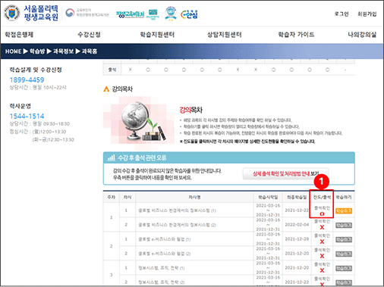This screenshot has height=287, width=384.
Task: Click lesson title 글로벌 비즈니스 환경에서의 정보시스템 (2)
Action: click(177, 225)
